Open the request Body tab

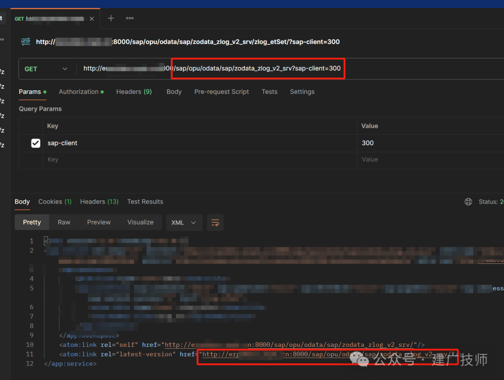174,92
